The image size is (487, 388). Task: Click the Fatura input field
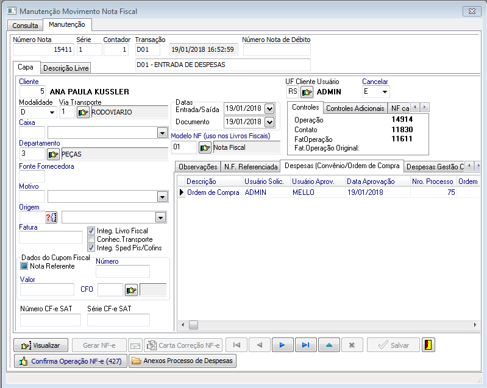point(51,238)
